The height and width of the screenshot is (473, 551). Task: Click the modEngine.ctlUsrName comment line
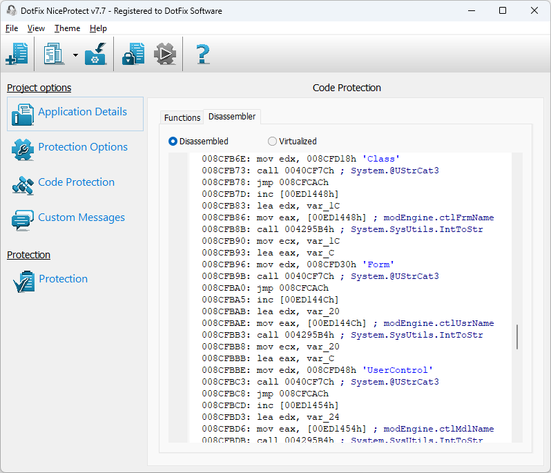(348, 323)
